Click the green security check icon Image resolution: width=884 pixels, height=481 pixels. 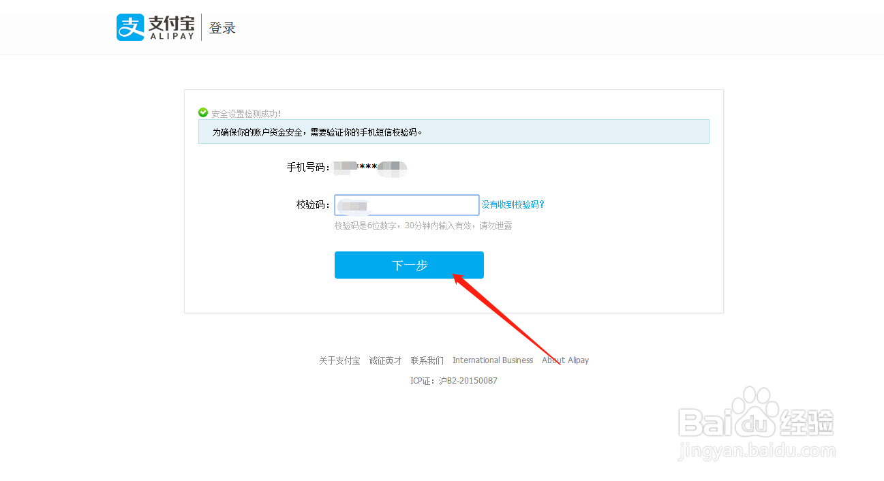pos(203,112)
